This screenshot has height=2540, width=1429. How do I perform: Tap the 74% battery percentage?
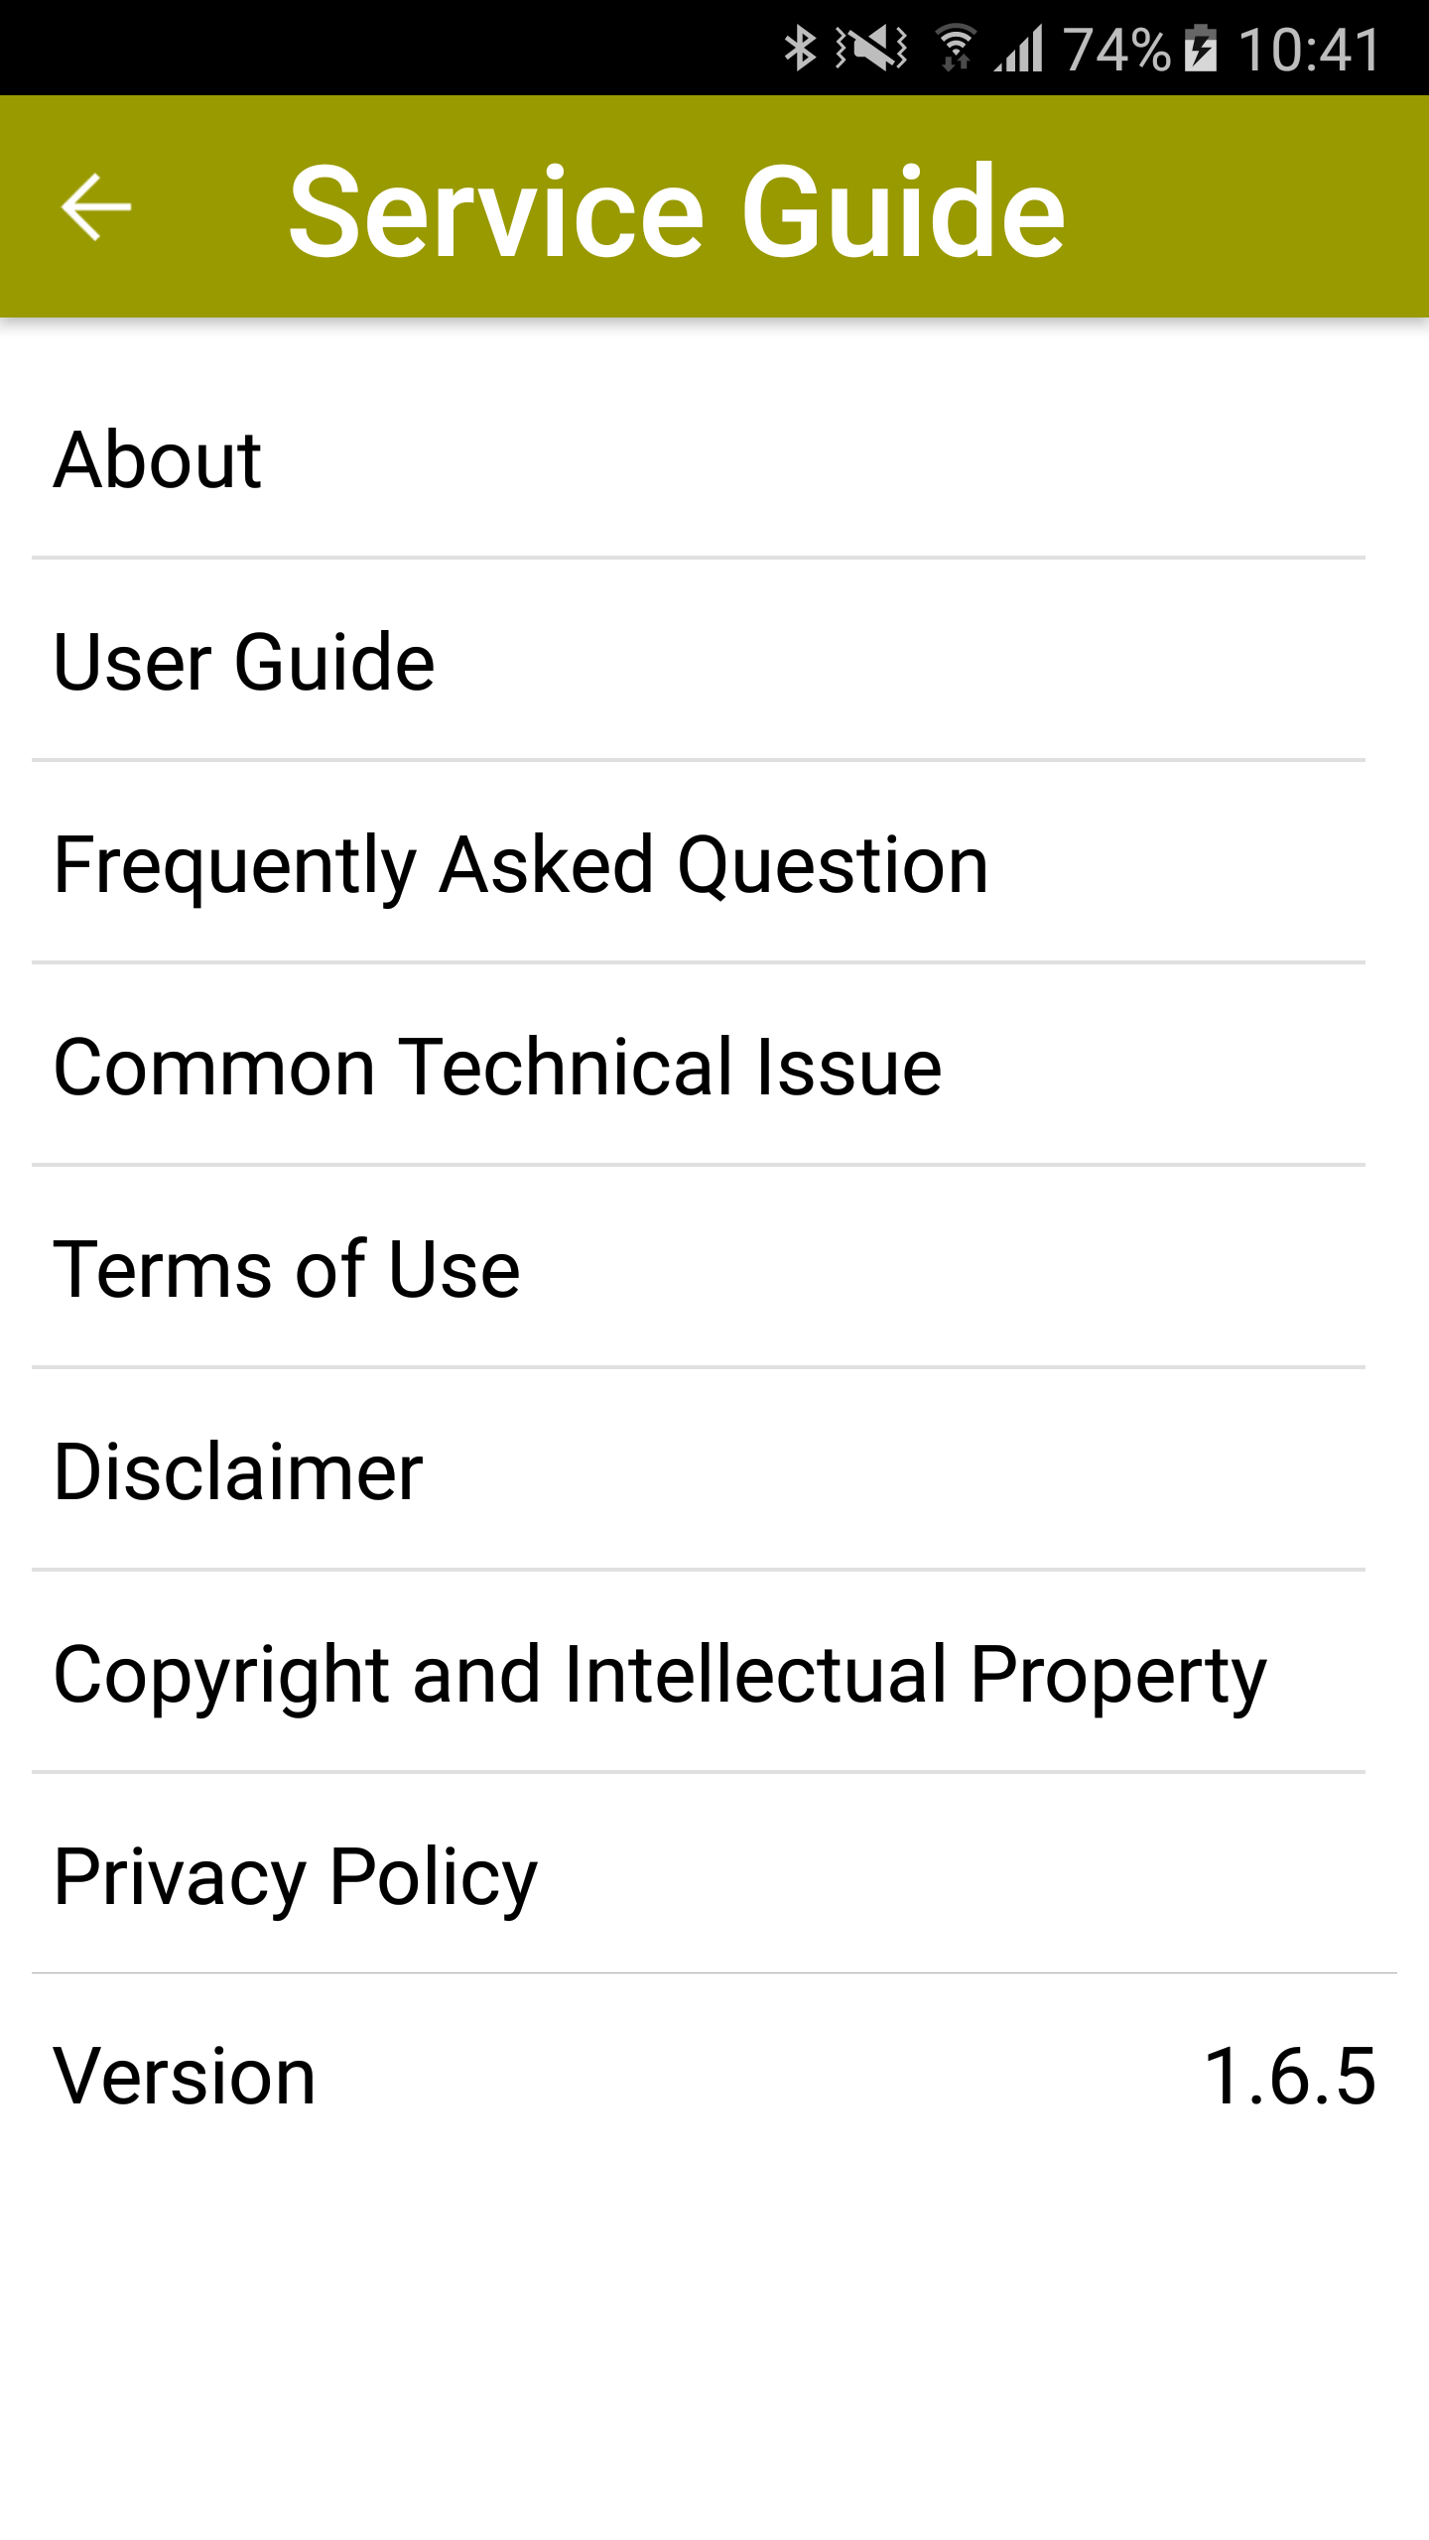[1117, 49]
